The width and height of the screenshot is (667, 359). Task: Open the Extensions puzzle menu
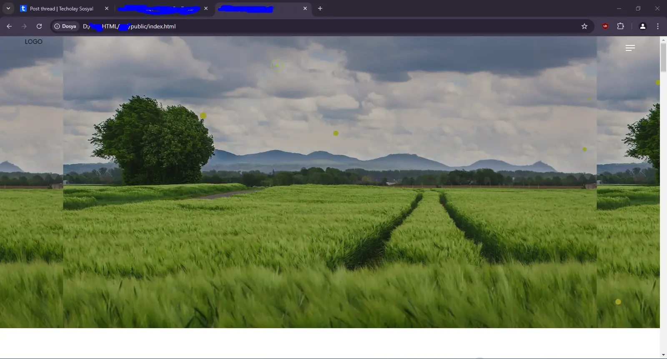(620, 26)
